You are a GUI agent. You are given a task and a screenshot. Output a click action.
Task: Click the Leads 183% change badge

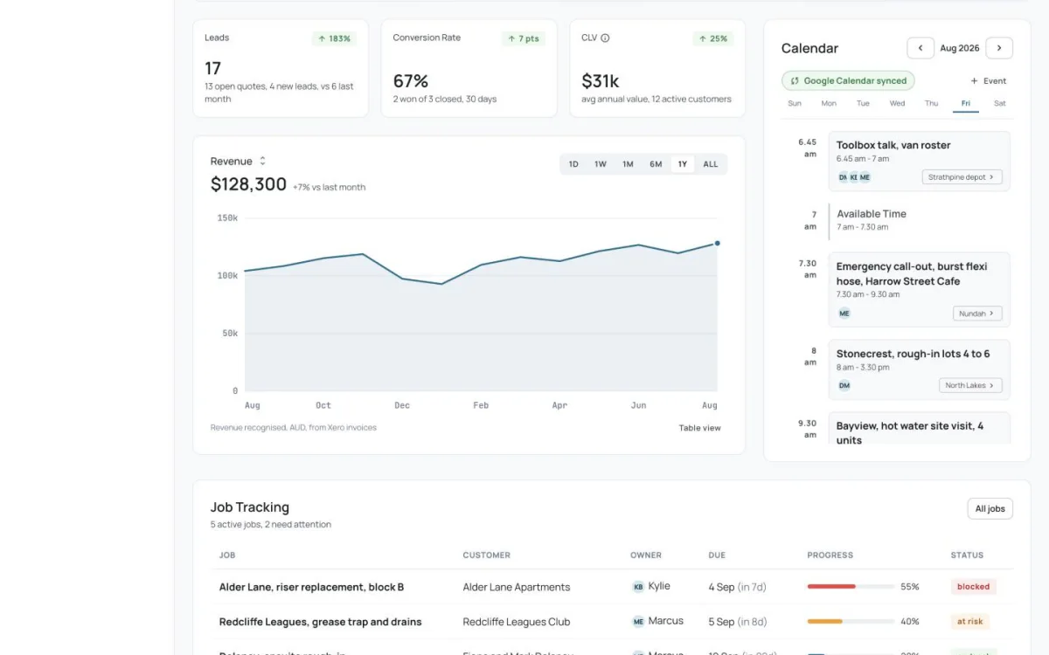click(334, 38)
